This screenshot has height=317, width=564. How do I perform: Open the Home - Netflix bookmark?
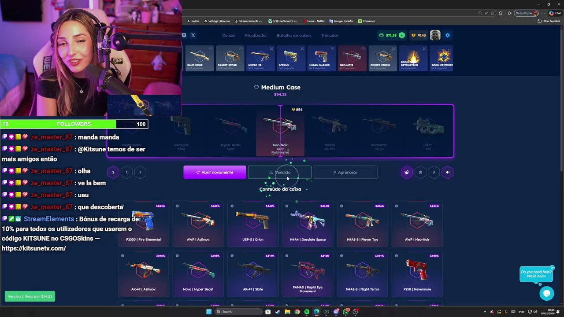[x=313, y=21]
